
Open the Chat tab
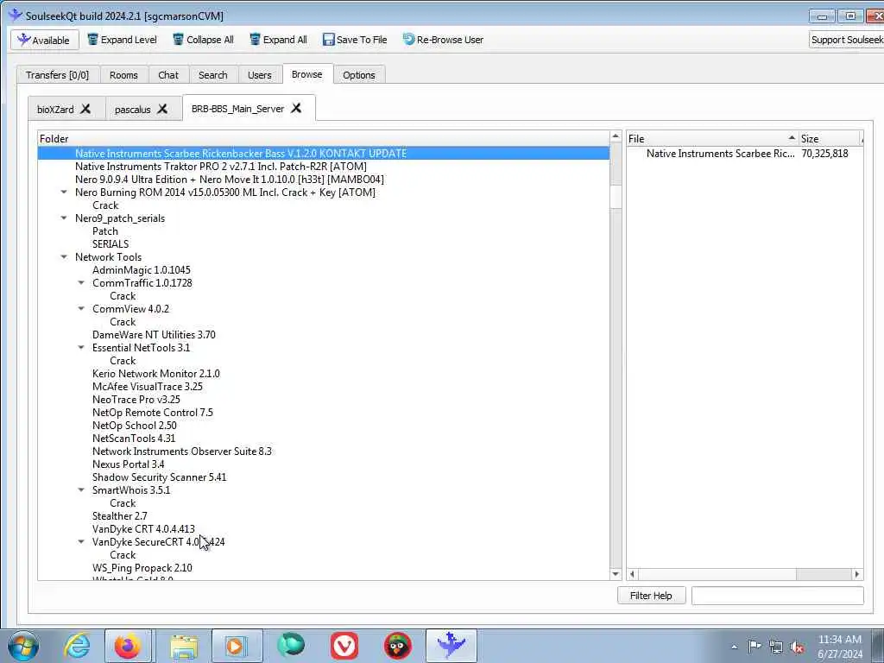click(x=168, y=75)
